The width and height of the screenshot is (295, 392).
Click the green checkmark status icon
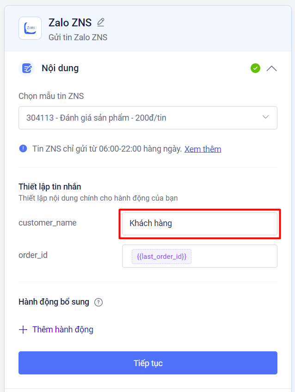(x=255, y=68)
